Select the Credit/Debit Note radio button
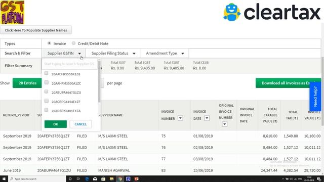Screen dimensions: 324x182 pyautogui.click(x=73, y=43)
